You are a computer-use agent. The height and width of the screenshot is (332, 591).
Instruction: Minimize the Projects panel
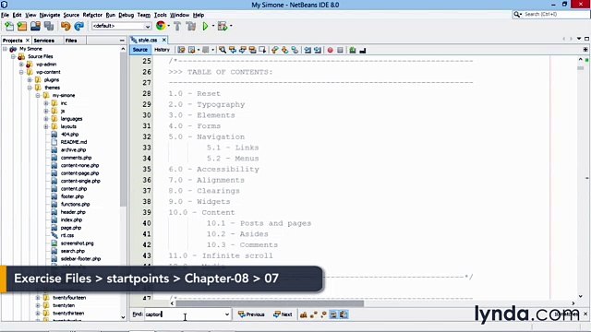(122, 41)
